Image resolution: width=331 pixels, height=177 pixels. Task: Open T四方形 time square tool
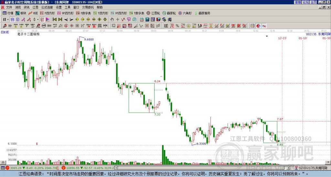pos(101,13)
